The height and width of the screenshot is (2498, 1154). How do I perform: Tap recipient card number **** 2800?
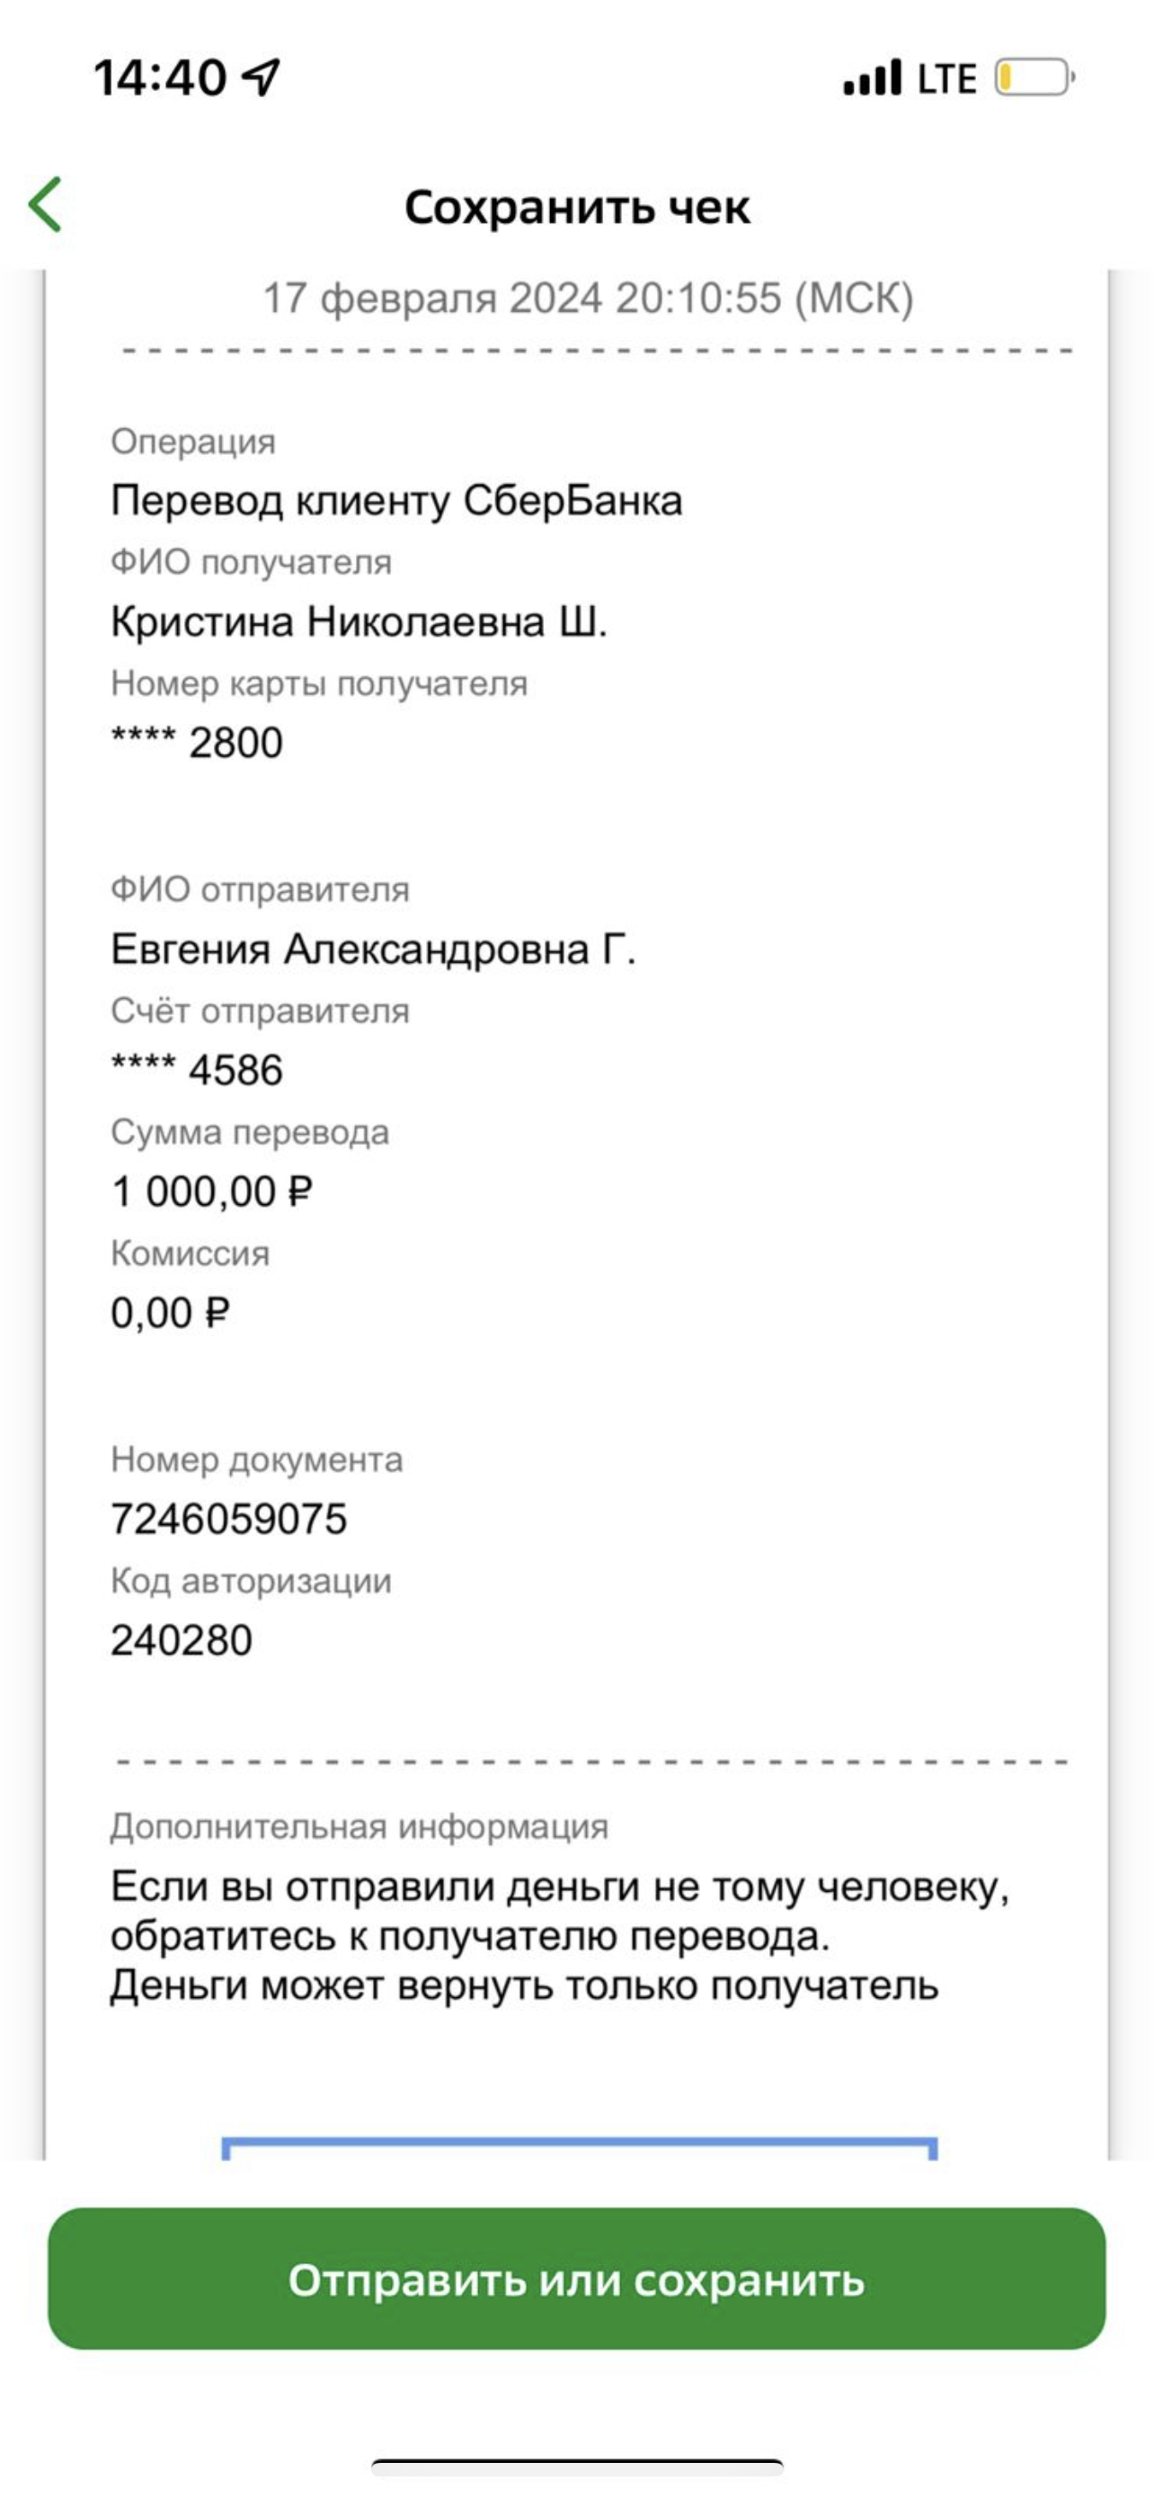pos(197,743)
